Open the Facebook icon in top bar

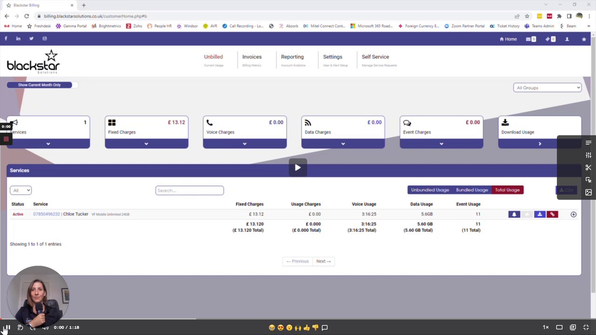point(6,39)
